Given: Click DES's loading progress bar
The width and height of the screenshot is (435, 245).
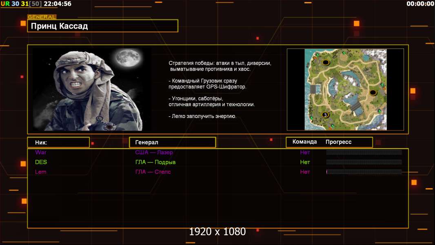Looking at the screenshot, I should (364, 162).
